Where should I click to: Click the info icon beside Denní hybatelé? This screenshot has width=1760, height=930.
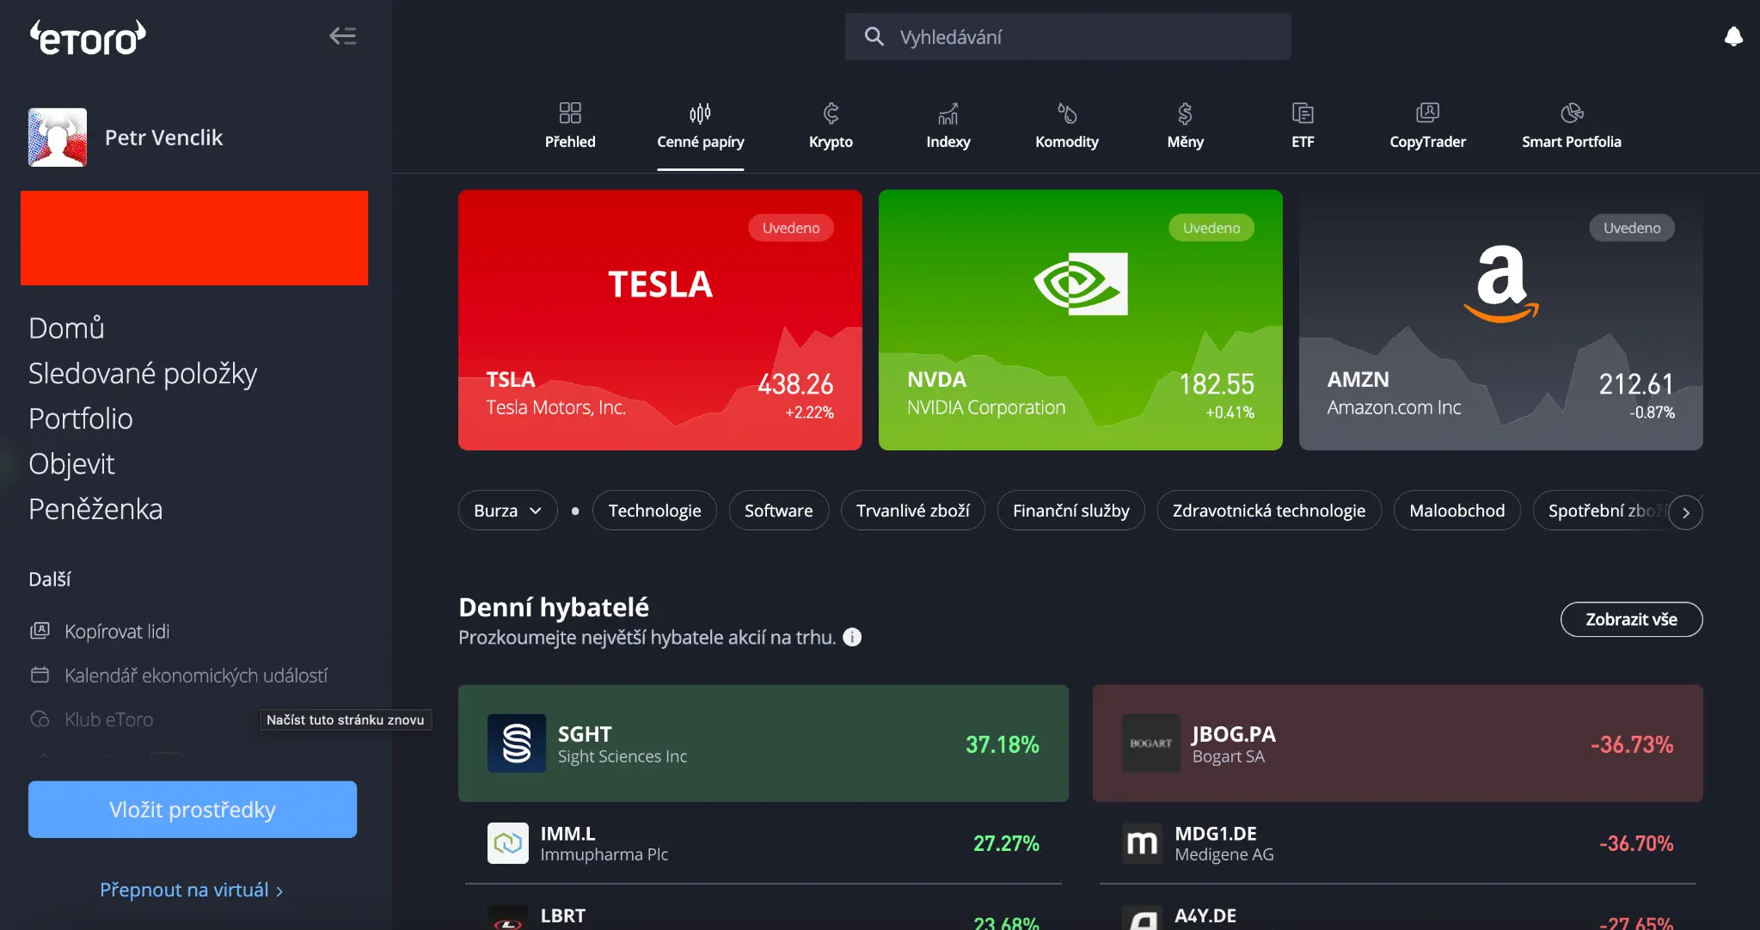click(852, 637)
